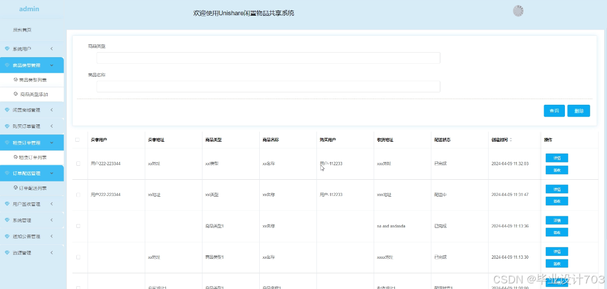Open the 租赁订单列表 submenu entry
The width and height of the screenshot is (607, 289).
(32, 157)
